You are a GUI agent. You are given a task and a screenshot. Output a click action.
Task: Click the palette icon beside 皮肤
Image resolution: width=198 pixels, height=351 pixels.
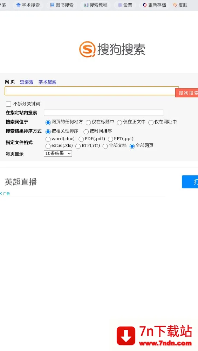(175, 5)
